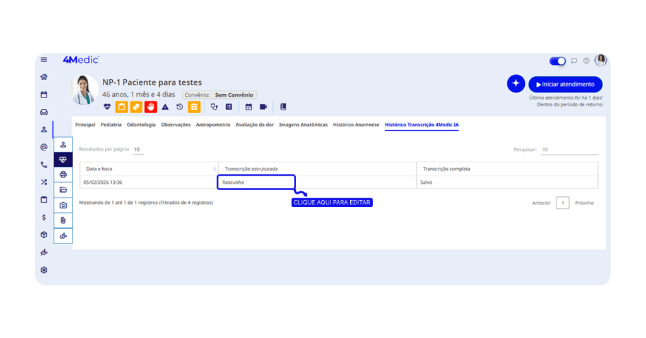Expand the hamburger menu in sidebar
This screenshot has height=338, width=646.
point(44,60)
